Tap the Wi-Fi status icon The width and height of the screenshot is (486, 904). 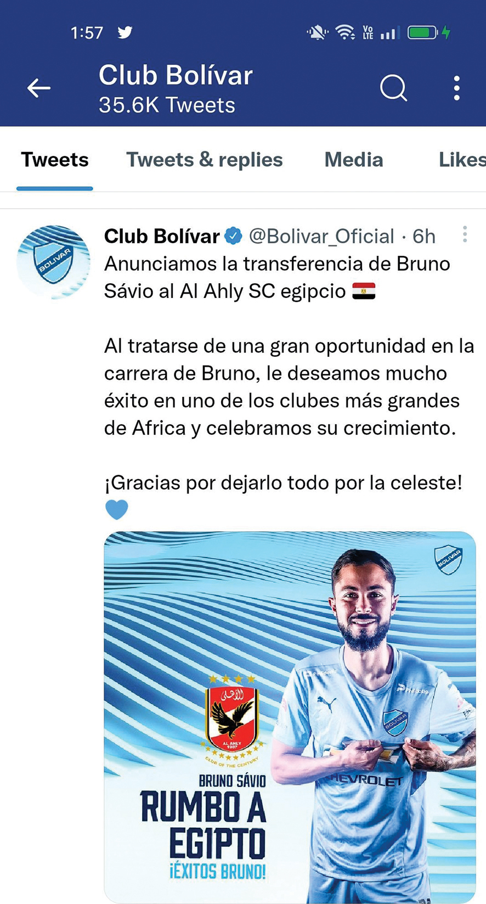(345, 32)
